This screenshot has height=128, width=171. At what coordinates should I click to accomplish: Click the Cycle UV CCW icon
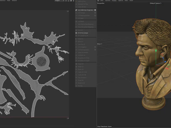76,72
